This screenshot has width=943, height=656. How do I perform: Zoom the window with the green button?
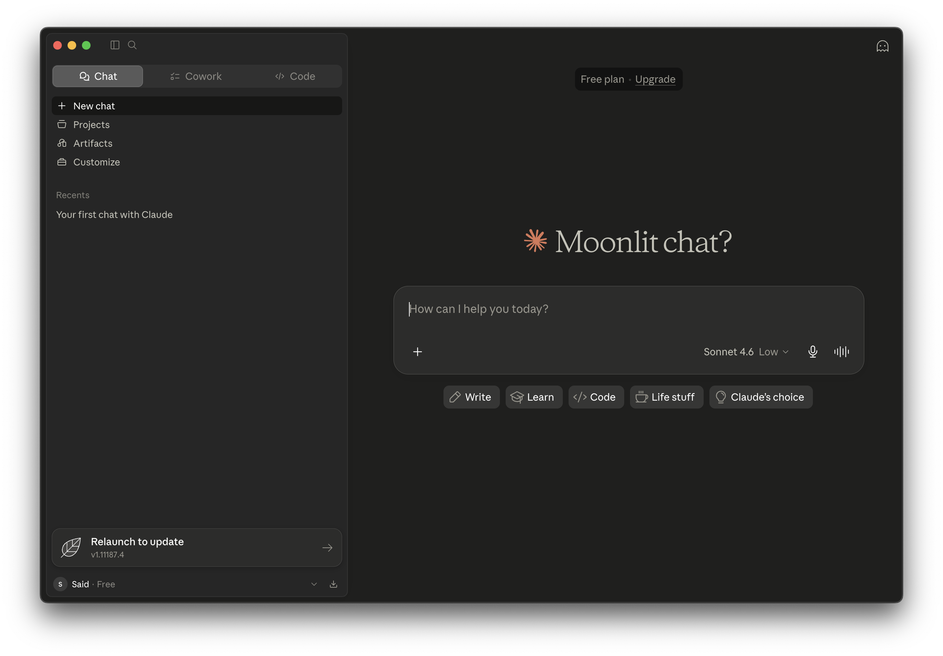[x=86, y=45]
